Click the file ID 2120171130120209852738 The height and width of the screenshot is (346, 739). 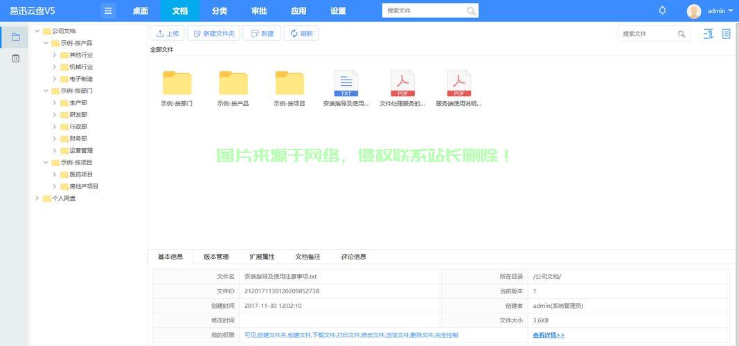pos(282,291)
